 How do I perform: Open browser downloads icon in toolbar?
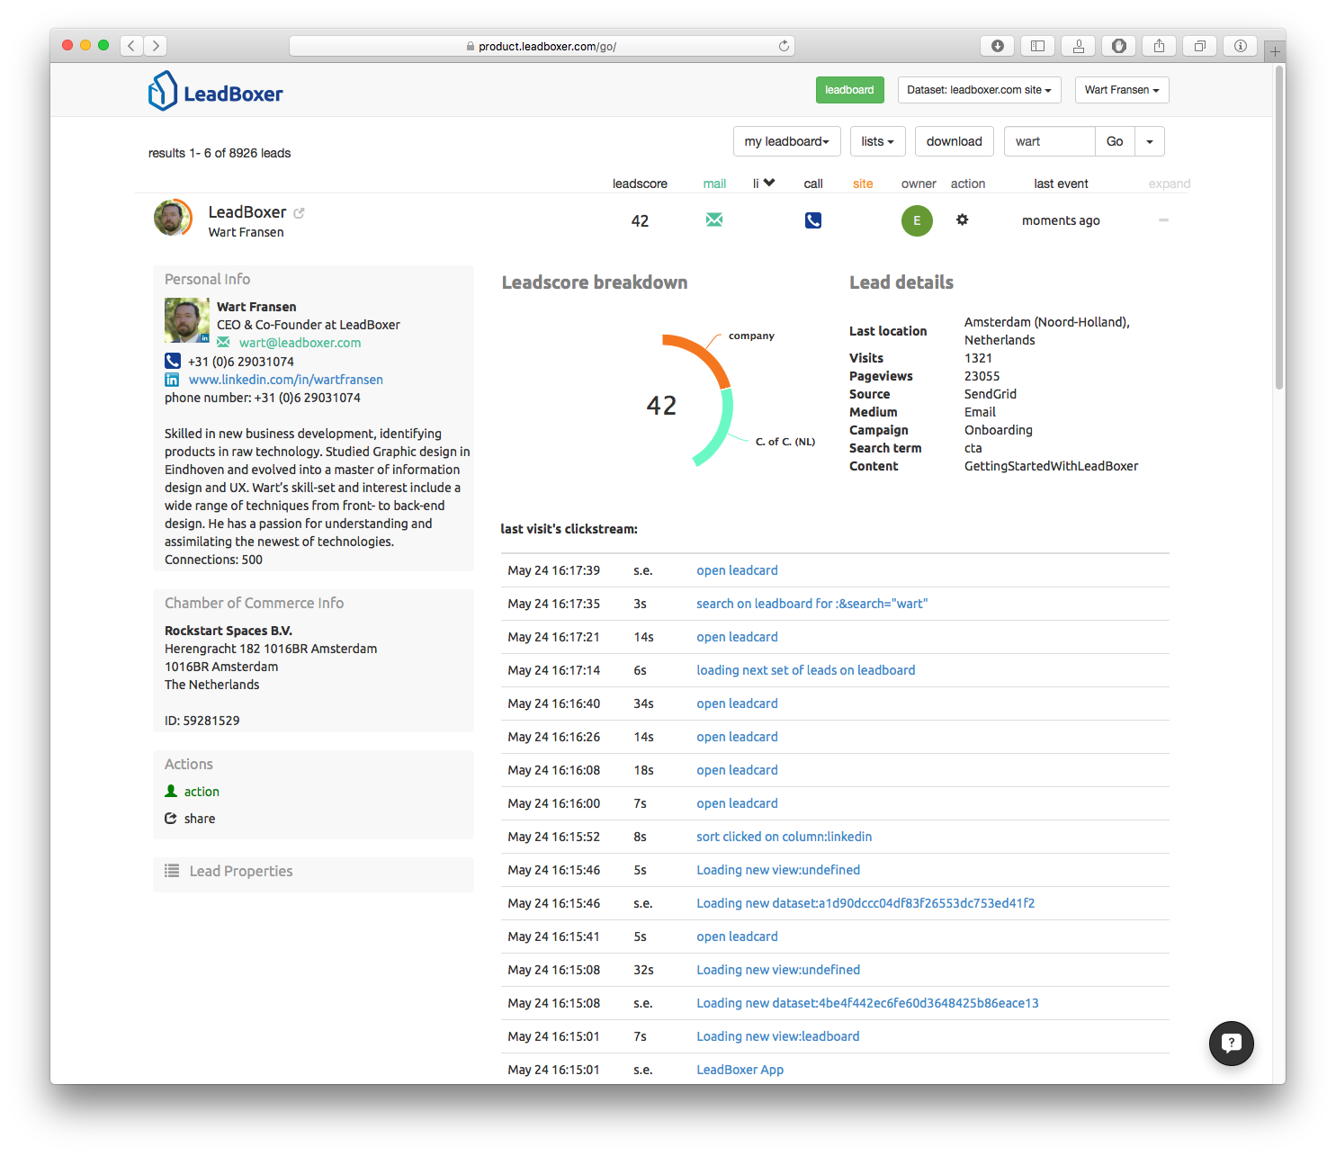click(997, 46)
